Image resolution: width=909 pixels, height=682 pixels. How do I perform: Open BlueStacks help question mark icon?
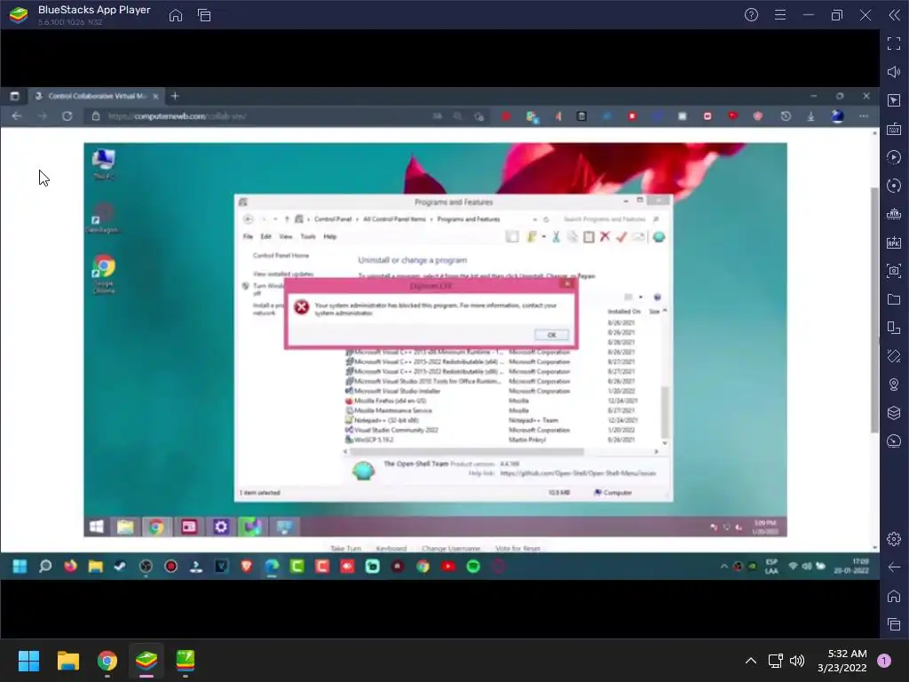pyautogui.click(x=751, y=15)
